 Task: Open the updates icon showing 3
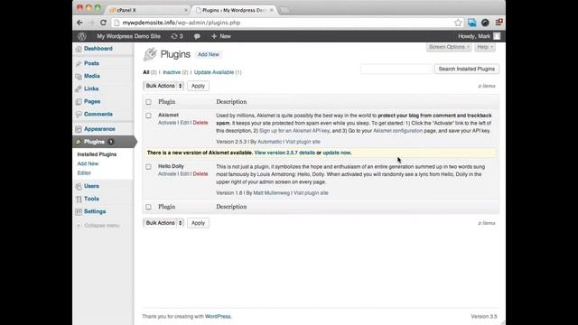(x=177, y=36)
